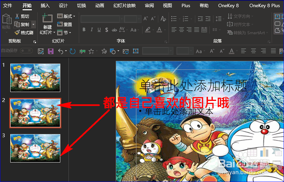This screenshot has width=284, height=182.
Task: Select slide 1 thumbnail
Action: coord(35,78)
